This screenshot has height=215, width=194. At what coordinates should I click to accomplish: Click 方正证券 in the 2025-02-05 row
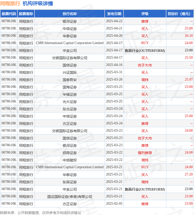70,204
